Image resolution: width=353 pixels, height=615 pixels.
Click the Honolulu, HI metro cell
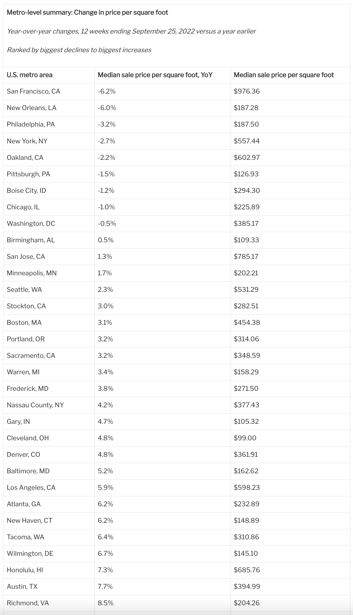coord(25,570)
